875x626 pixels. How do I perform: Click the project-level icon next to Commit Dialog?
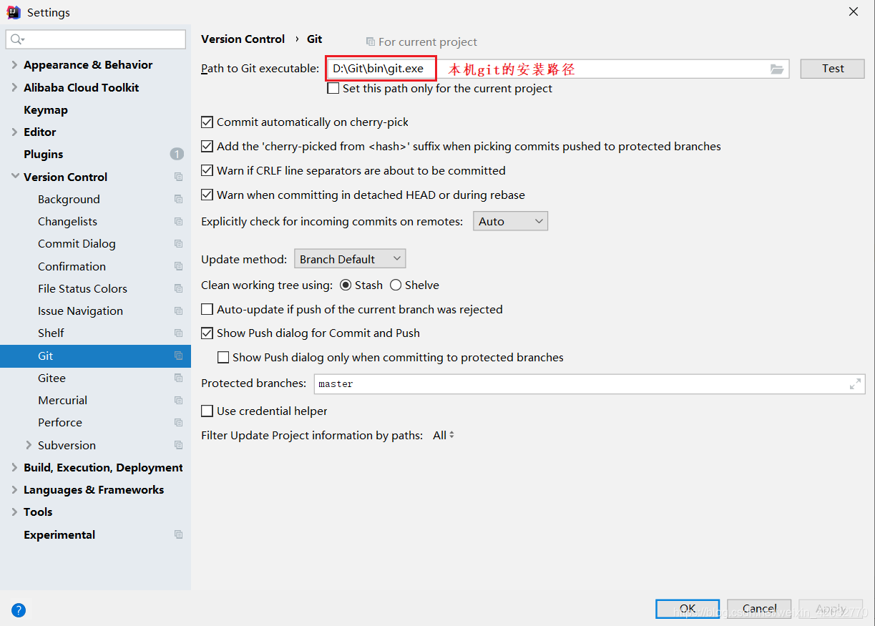tap(178, 244)
